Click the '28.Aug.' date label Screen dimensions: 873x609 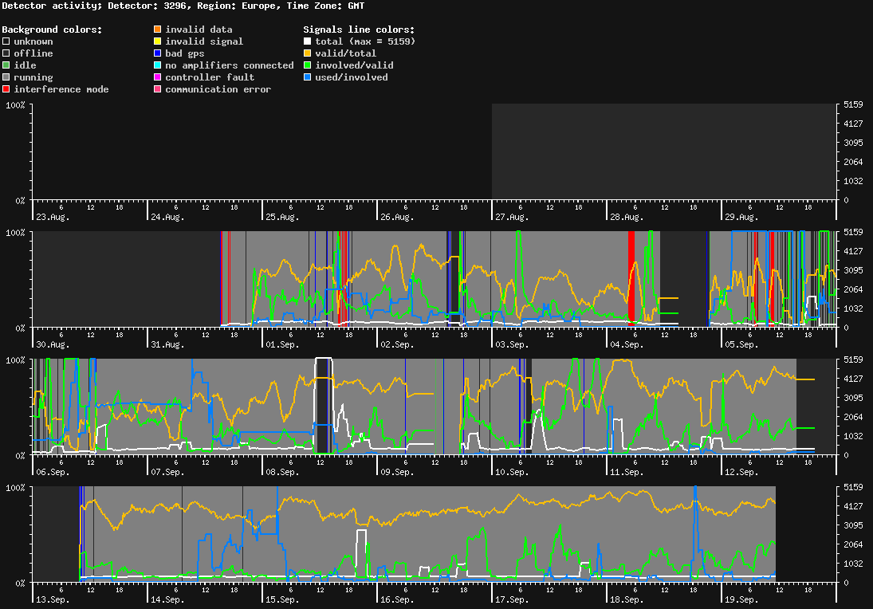pyautogui.click(x=627, y=217)
